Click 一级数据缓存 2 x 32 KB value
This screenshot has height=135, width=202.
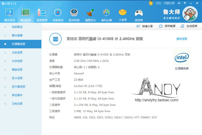[x=94, y=92]
